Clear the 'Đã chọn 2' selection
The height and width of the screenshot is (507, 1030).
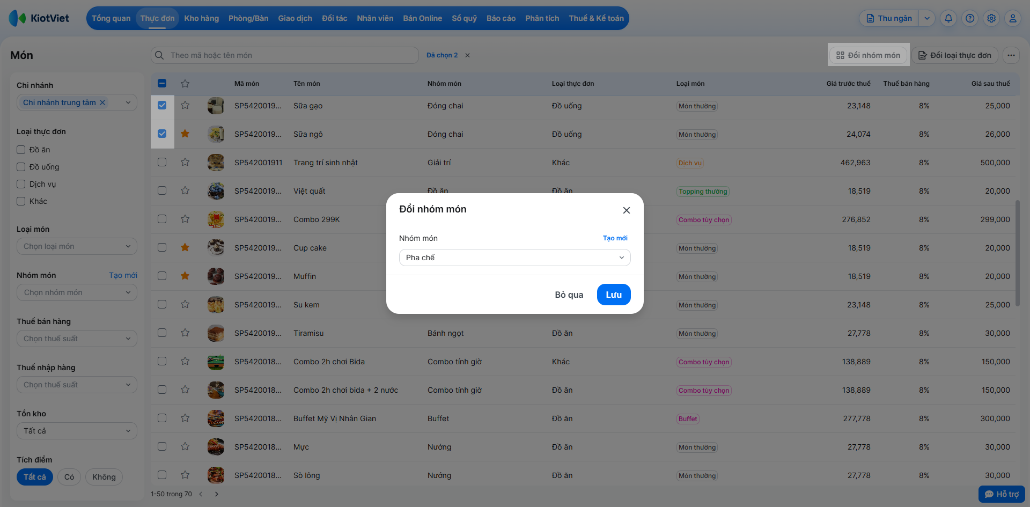(467, 55)
